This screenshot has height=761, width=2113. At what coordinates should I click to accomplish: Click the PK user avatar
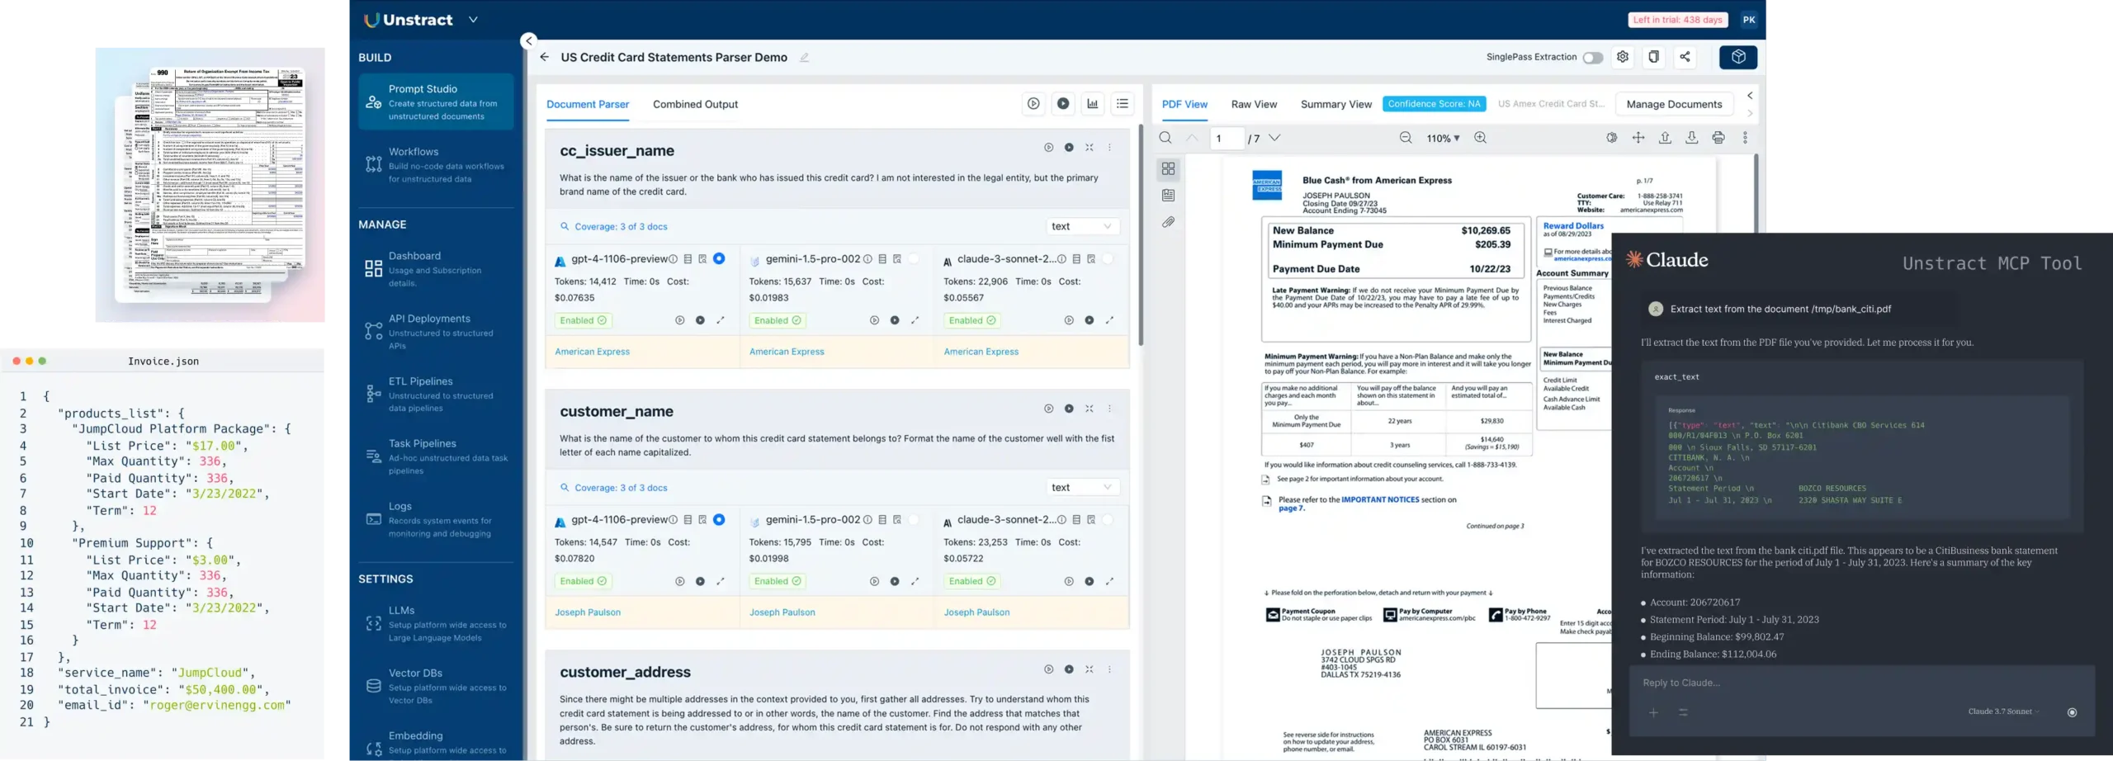1748,20
